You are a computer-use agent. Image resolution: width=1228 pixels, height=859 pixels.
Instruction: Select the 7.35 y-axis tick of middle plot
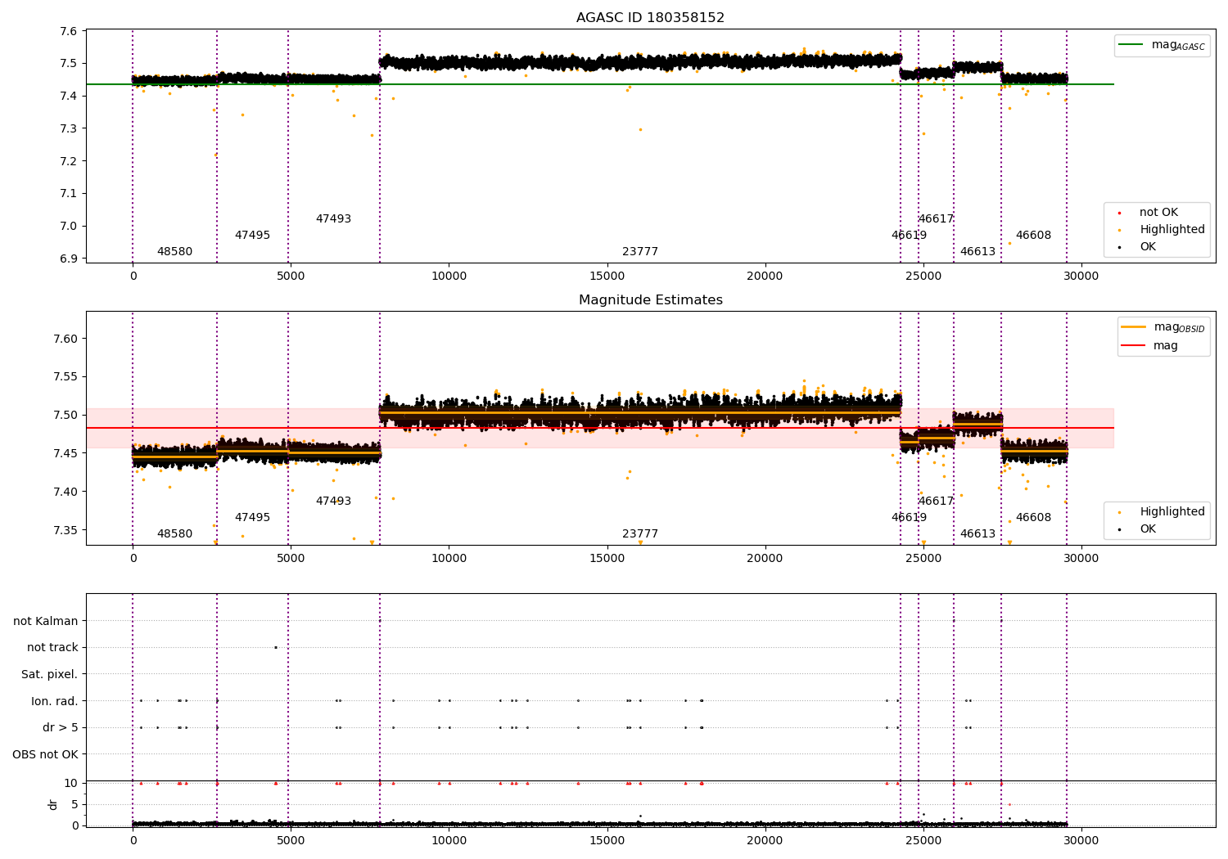pyautogui.click(x=66, y=530)
